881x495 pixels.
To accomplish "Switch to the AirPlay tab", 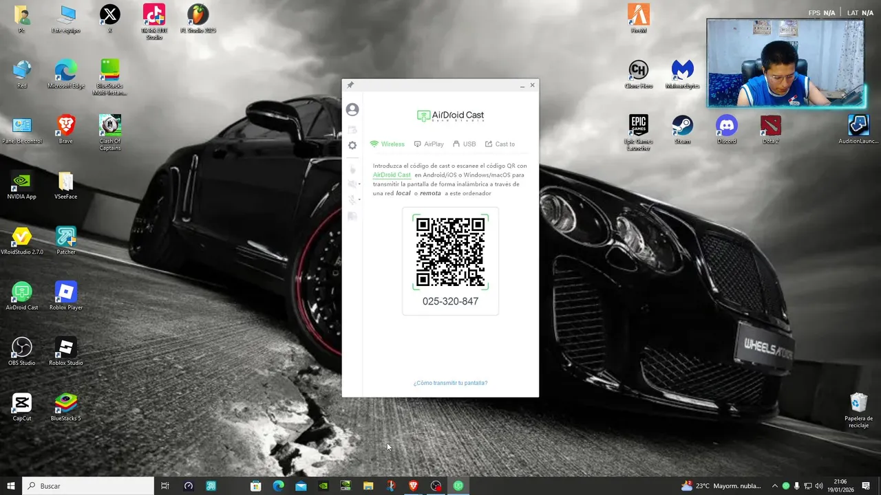I will 429,144.
